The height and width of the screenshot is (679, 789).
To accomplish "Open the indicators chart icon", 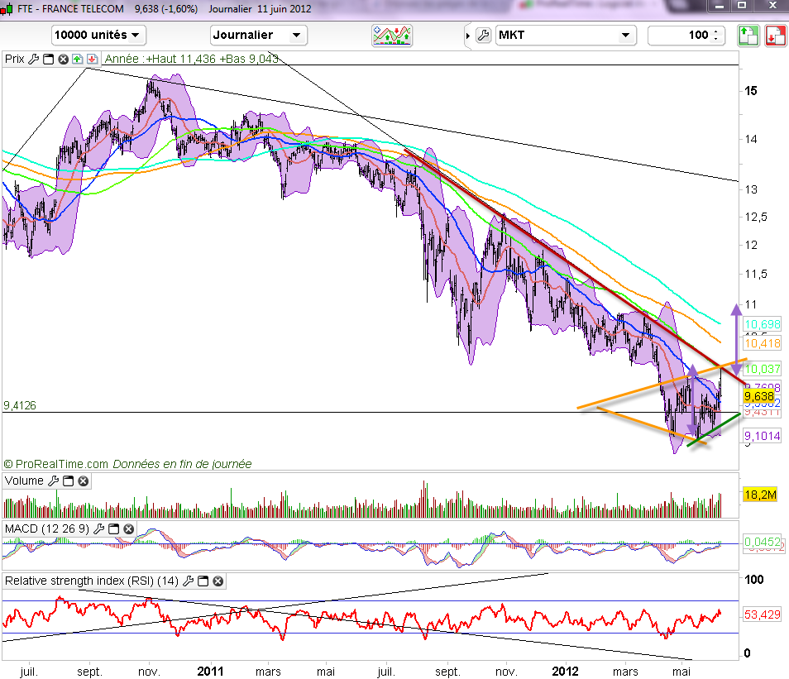I will pos(393,36).
